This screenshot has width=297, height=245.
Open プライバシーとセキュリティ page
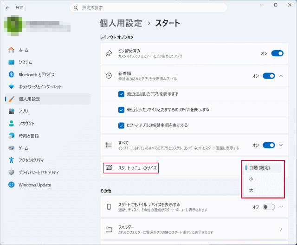[x=48, y=172]
